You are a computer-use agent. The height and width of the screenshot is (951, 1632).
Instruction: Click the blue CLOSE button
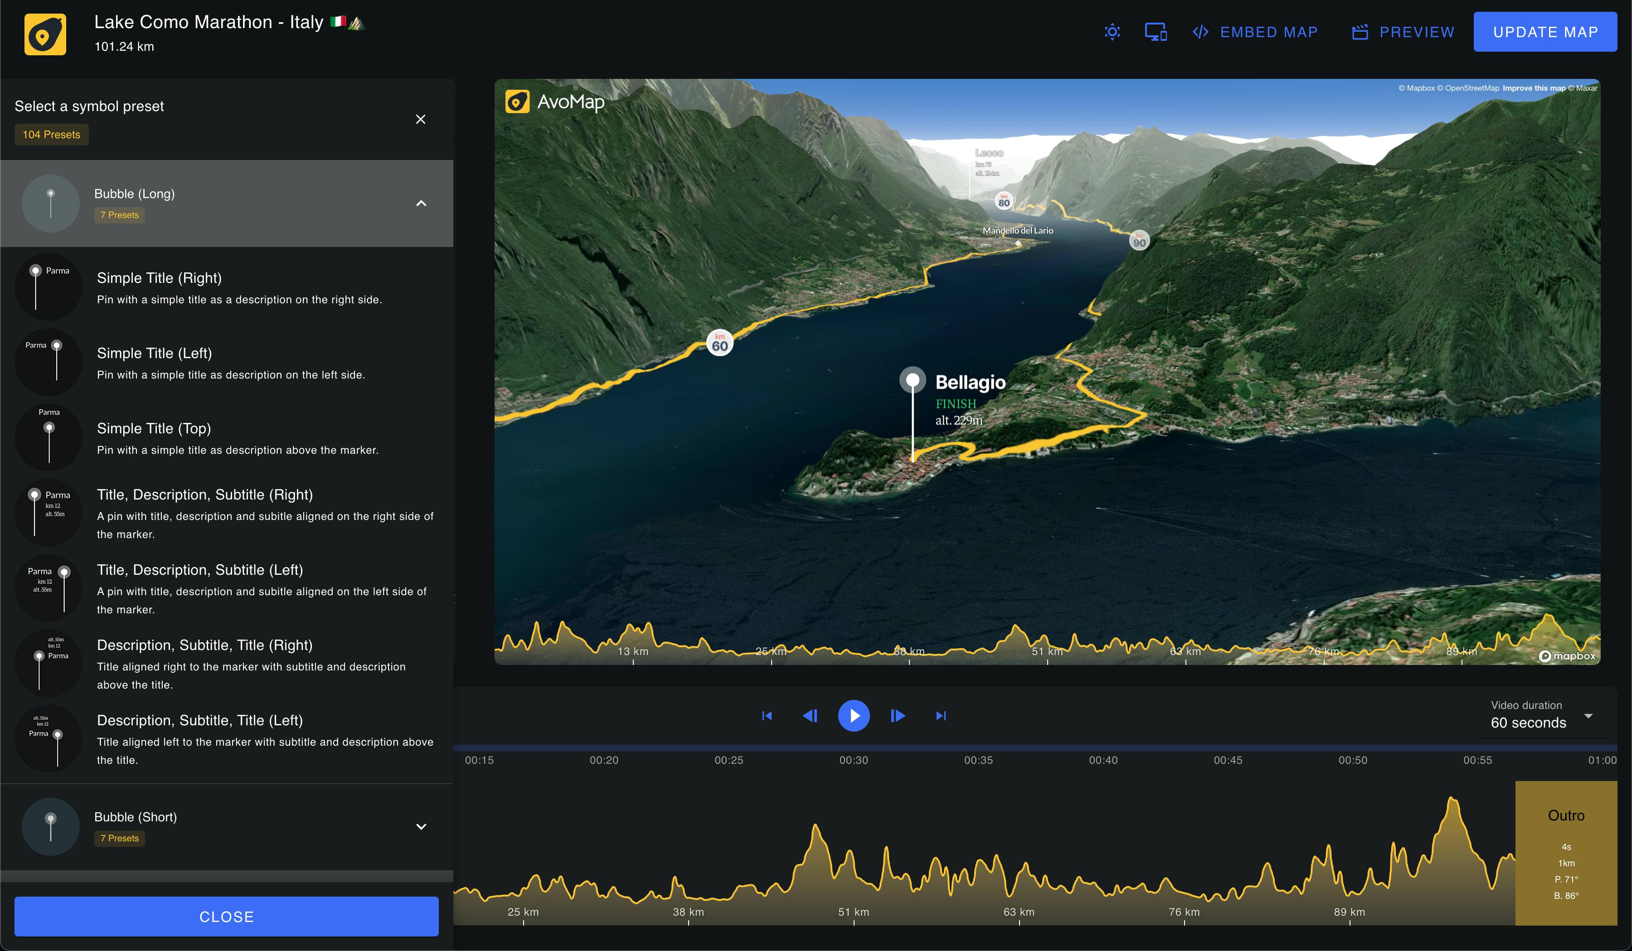[x=227, y=917]
